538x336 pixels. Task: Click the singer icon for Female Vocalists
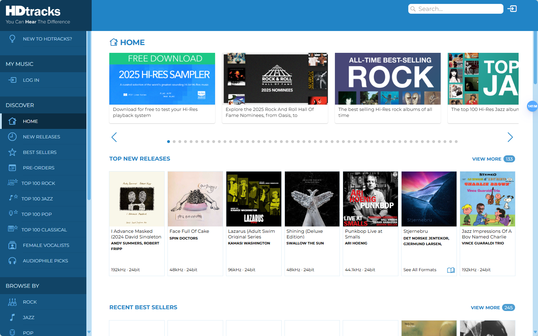[x=12, y=245]
